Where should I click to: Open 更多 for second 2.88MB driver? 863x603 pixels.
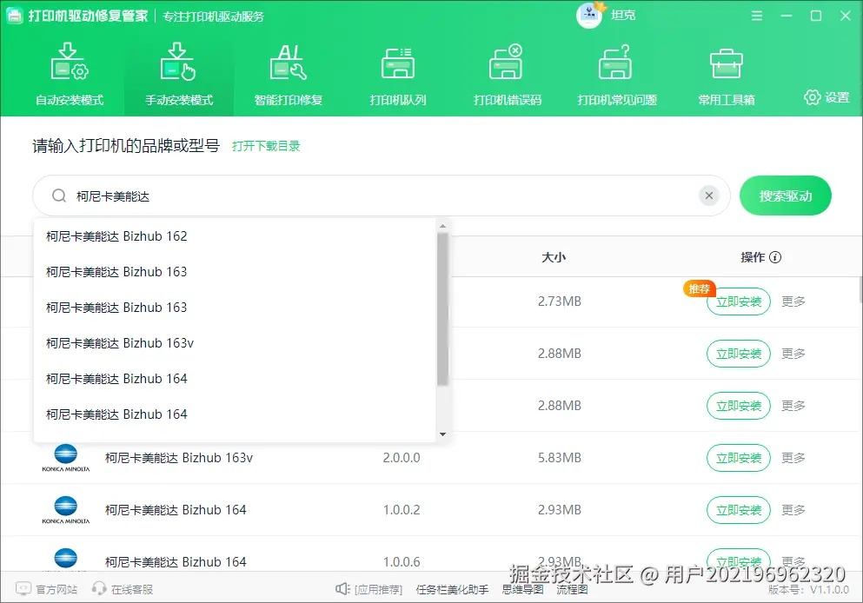[x=793, y=406]
